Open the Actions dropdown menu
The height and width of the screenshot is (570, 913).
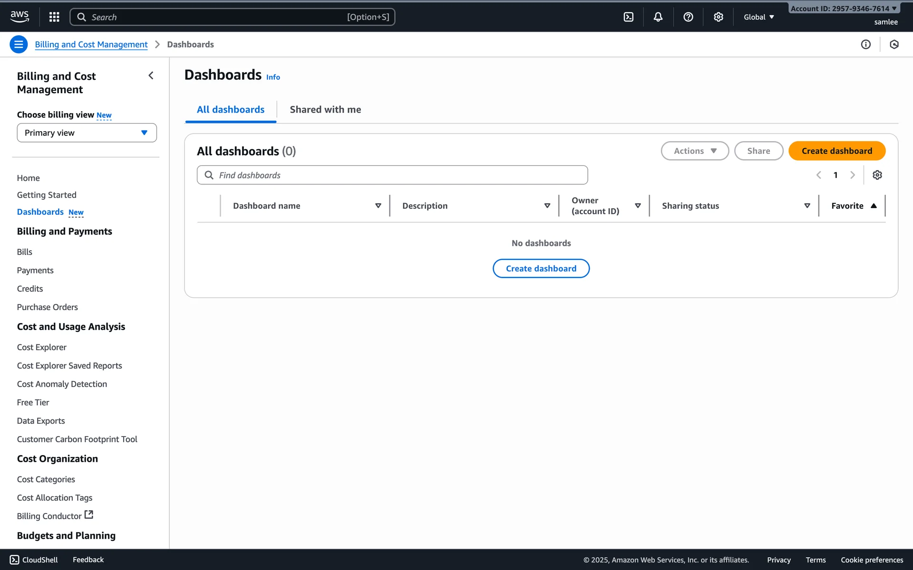695,151
